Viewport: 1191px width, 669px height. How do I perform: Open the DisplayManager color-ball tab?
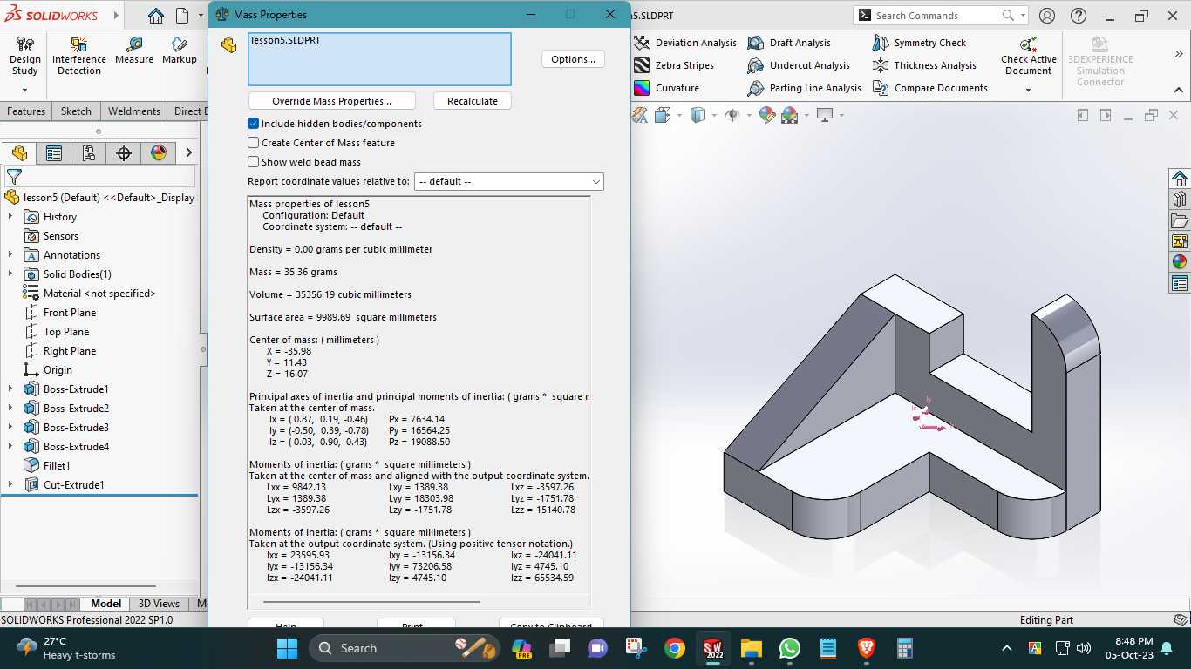click(159, 153)
